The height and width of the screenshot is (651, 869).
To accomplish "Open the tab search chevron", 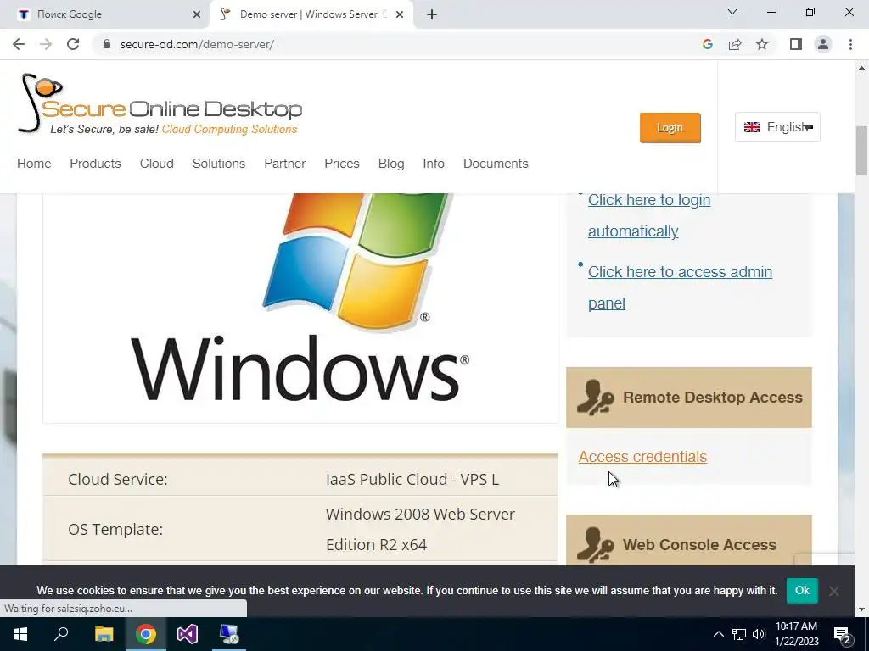I will coord(732,12).
